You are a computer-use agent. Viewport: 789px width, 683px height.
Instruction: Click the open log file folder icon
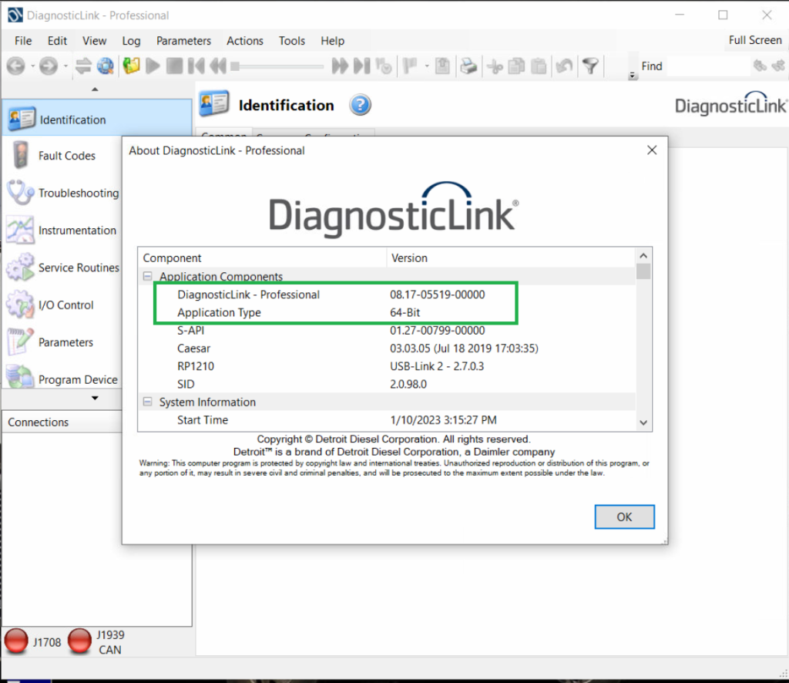[131, 66]
